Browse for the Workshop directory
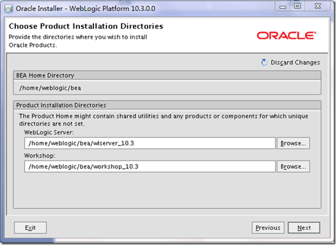The height and width of the screenshot is (245, 336). (293, 166)
